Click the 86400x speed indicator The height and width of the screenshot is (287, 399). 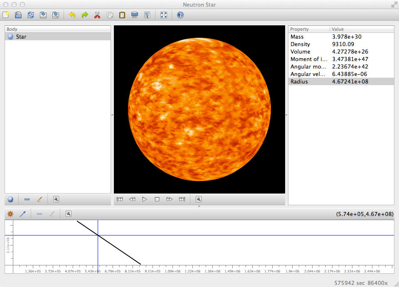377,283
